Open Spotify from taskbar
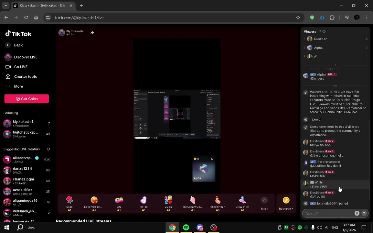Image resolution: width=373 pixels, height=233 pixels. click(x=186, y=227)
